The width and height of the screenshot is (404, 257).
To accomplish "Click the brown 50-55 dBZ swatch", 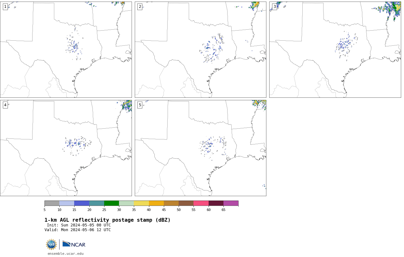I will coord(186,203).
